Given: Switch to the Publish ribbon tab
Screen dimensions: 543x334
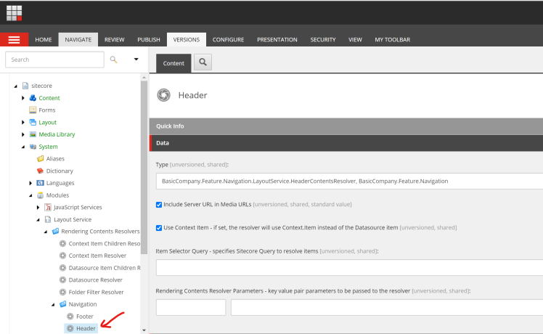Looking at the screenshot, I should pyautogui.click(x=149, y=40).
